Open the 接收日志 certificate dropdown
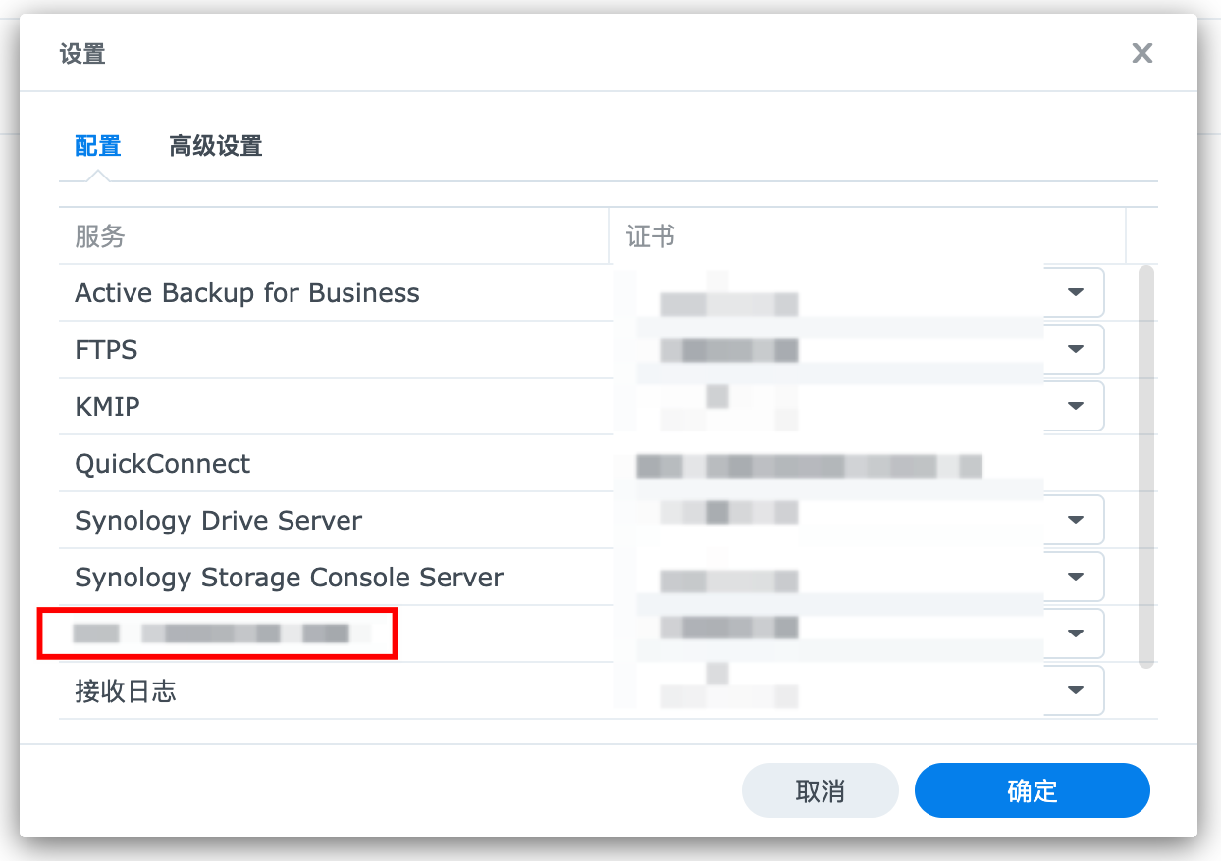1221x861 pixels. click(x=1075, y=690)
